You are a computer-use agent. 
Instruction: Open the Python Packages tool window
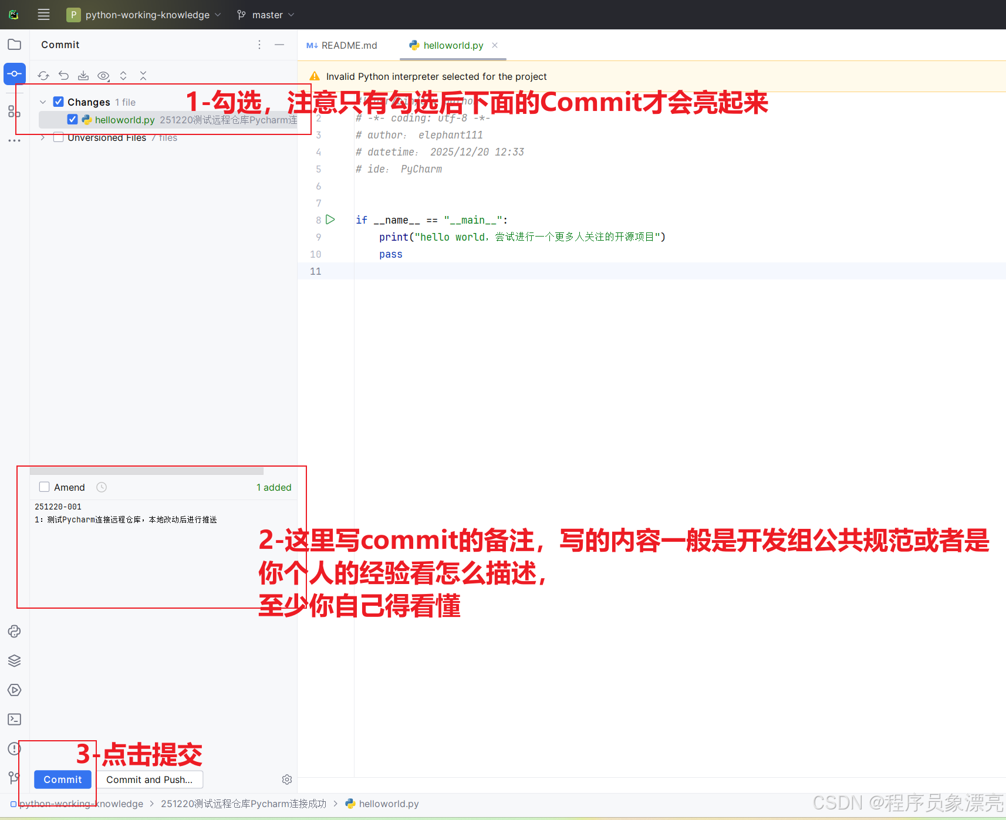tap(15, 632)
